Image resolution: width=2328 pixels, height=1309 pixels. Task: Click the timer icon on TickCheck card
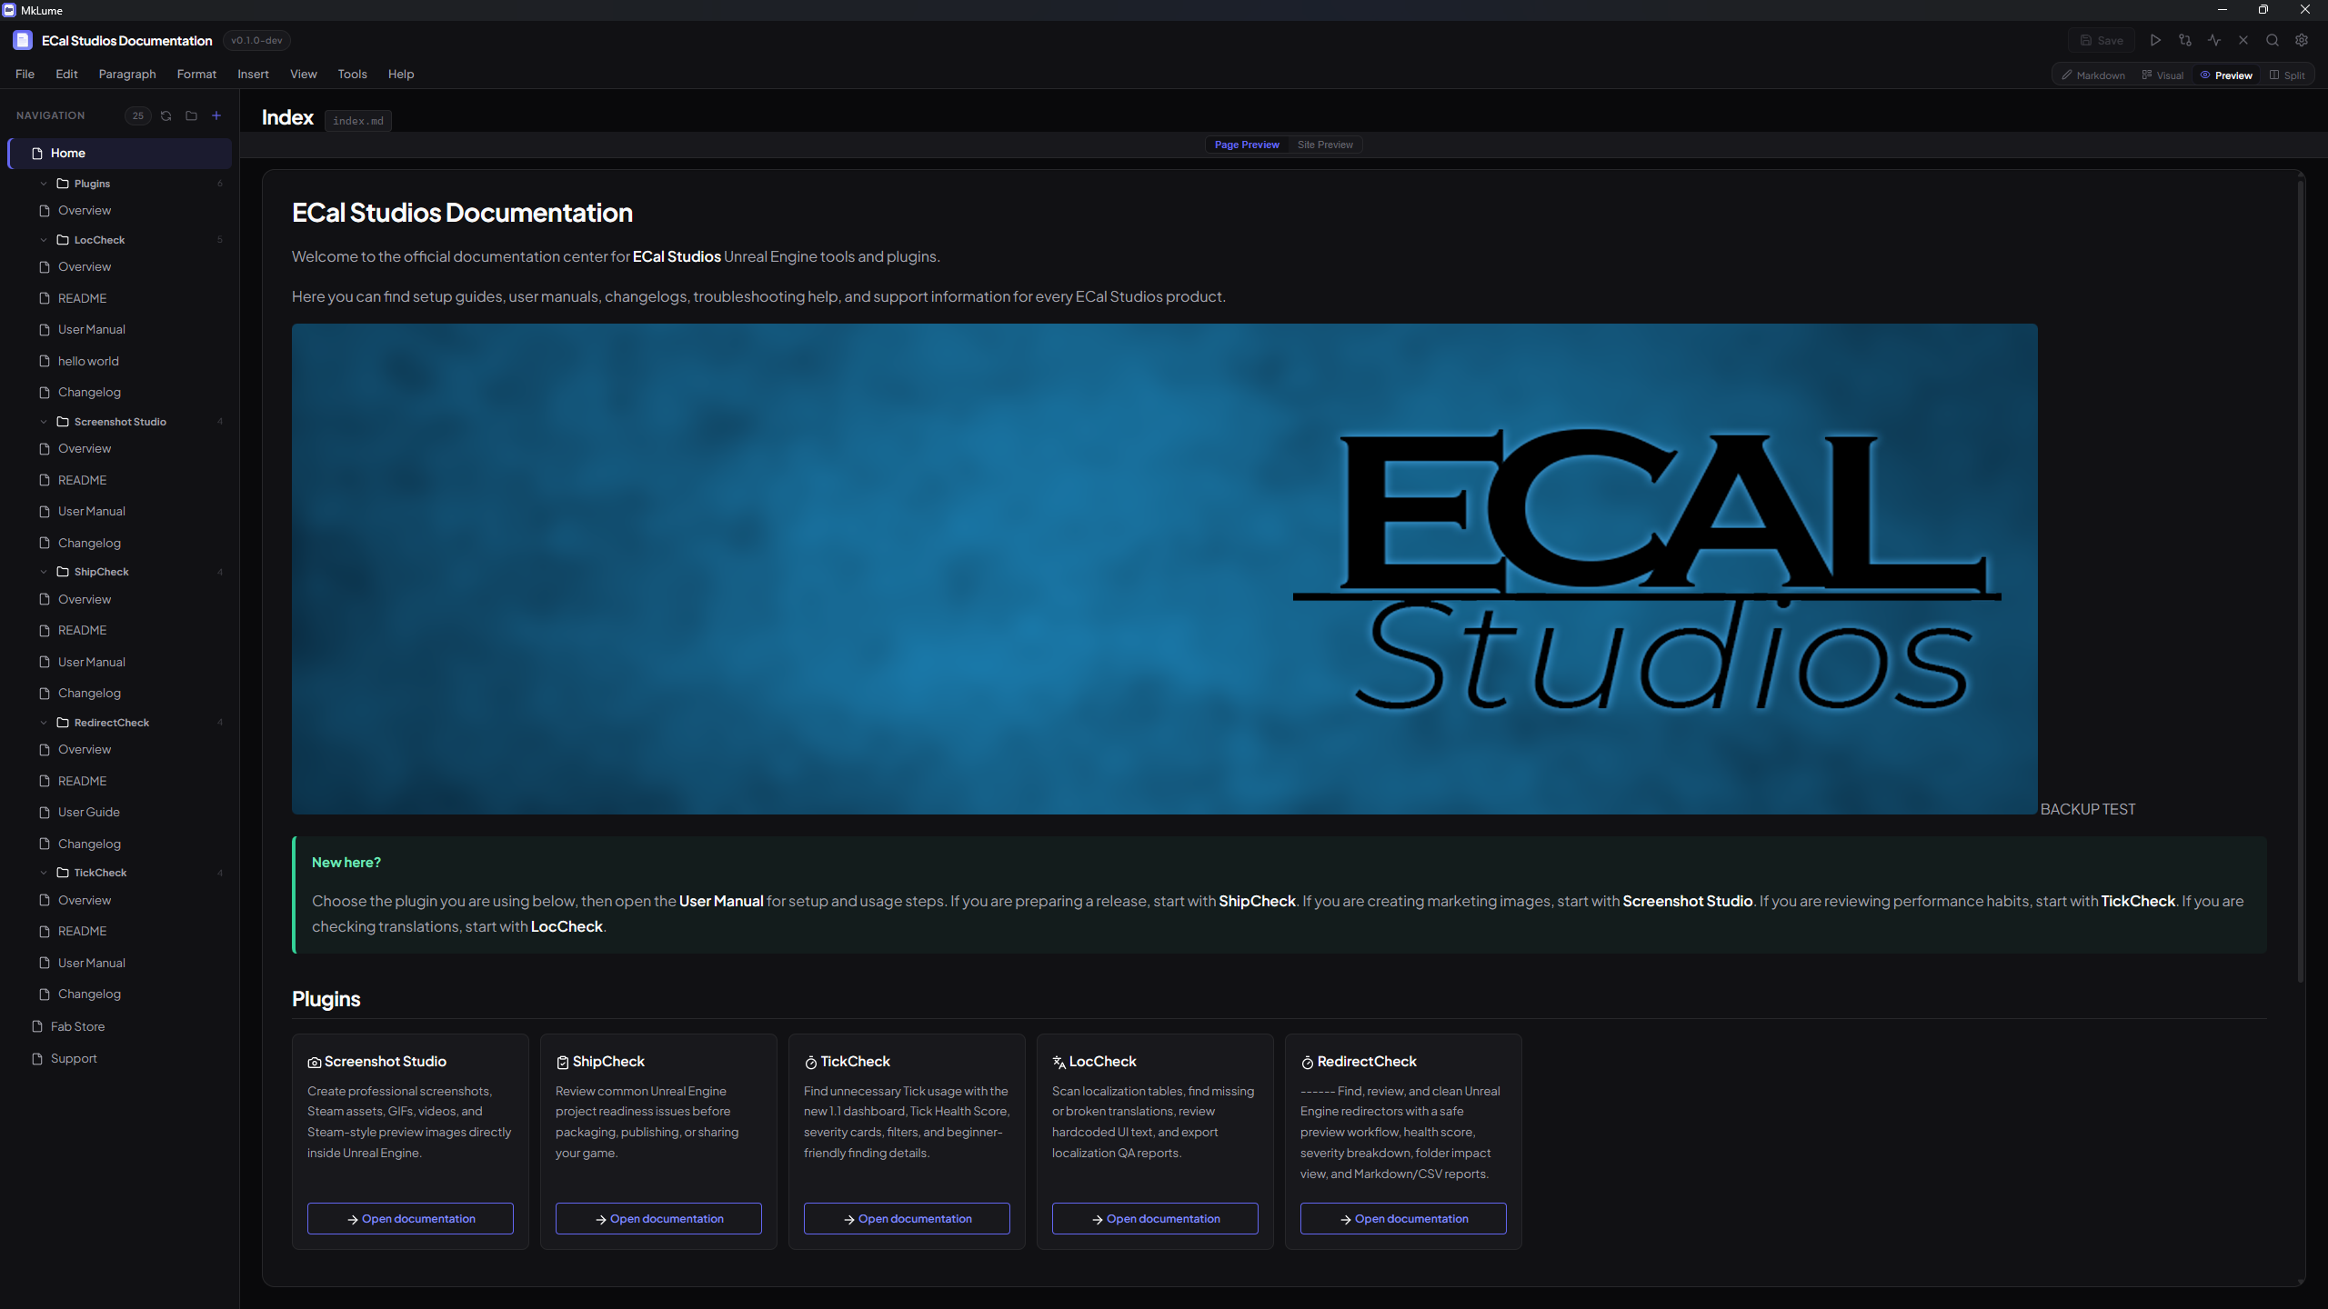[811, 1062]
